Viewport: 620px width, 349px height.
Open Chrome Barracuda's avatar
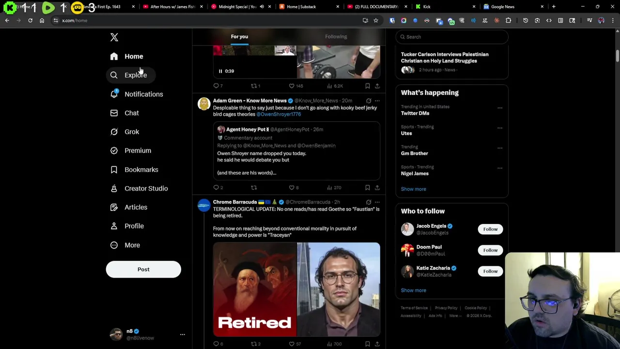pyautogui.click(x=204, y=206)
